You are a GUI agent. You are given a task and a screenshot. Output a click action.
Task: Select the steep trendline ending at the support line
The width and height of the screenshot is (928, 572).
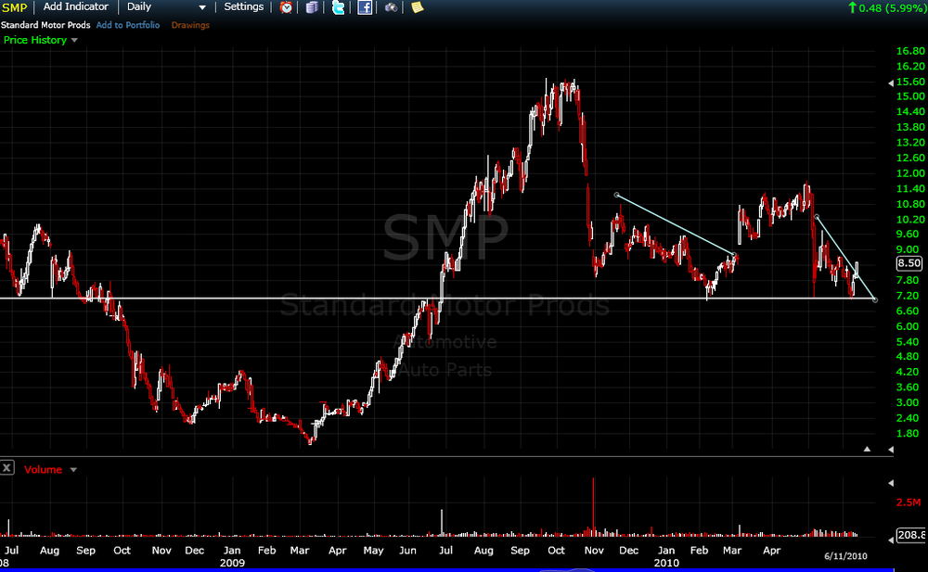(x=845, y=258)
